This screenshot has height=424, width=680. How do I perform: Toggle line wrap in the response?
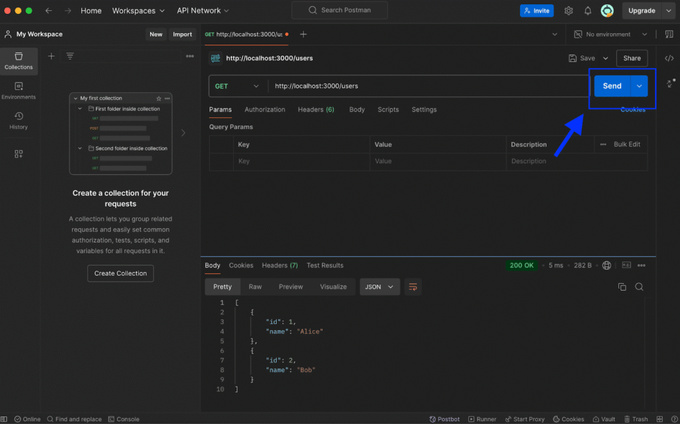tap(413, 287)
